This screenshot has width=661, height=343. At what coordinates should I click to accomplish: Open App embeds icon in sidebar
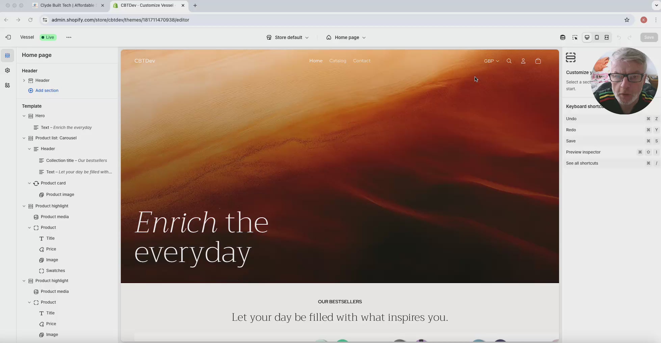click(7, 86)
